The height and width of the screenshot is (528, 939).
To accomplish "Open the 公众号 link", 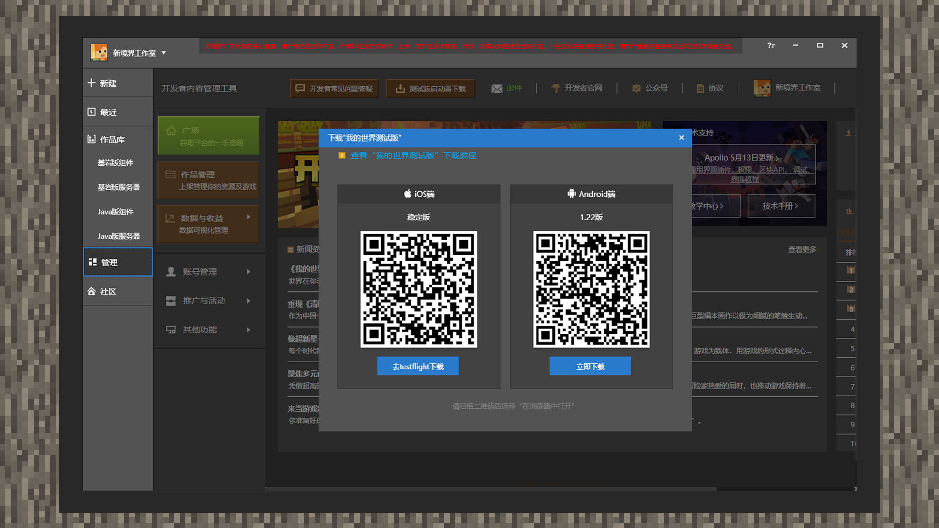I will click(649, 88).
